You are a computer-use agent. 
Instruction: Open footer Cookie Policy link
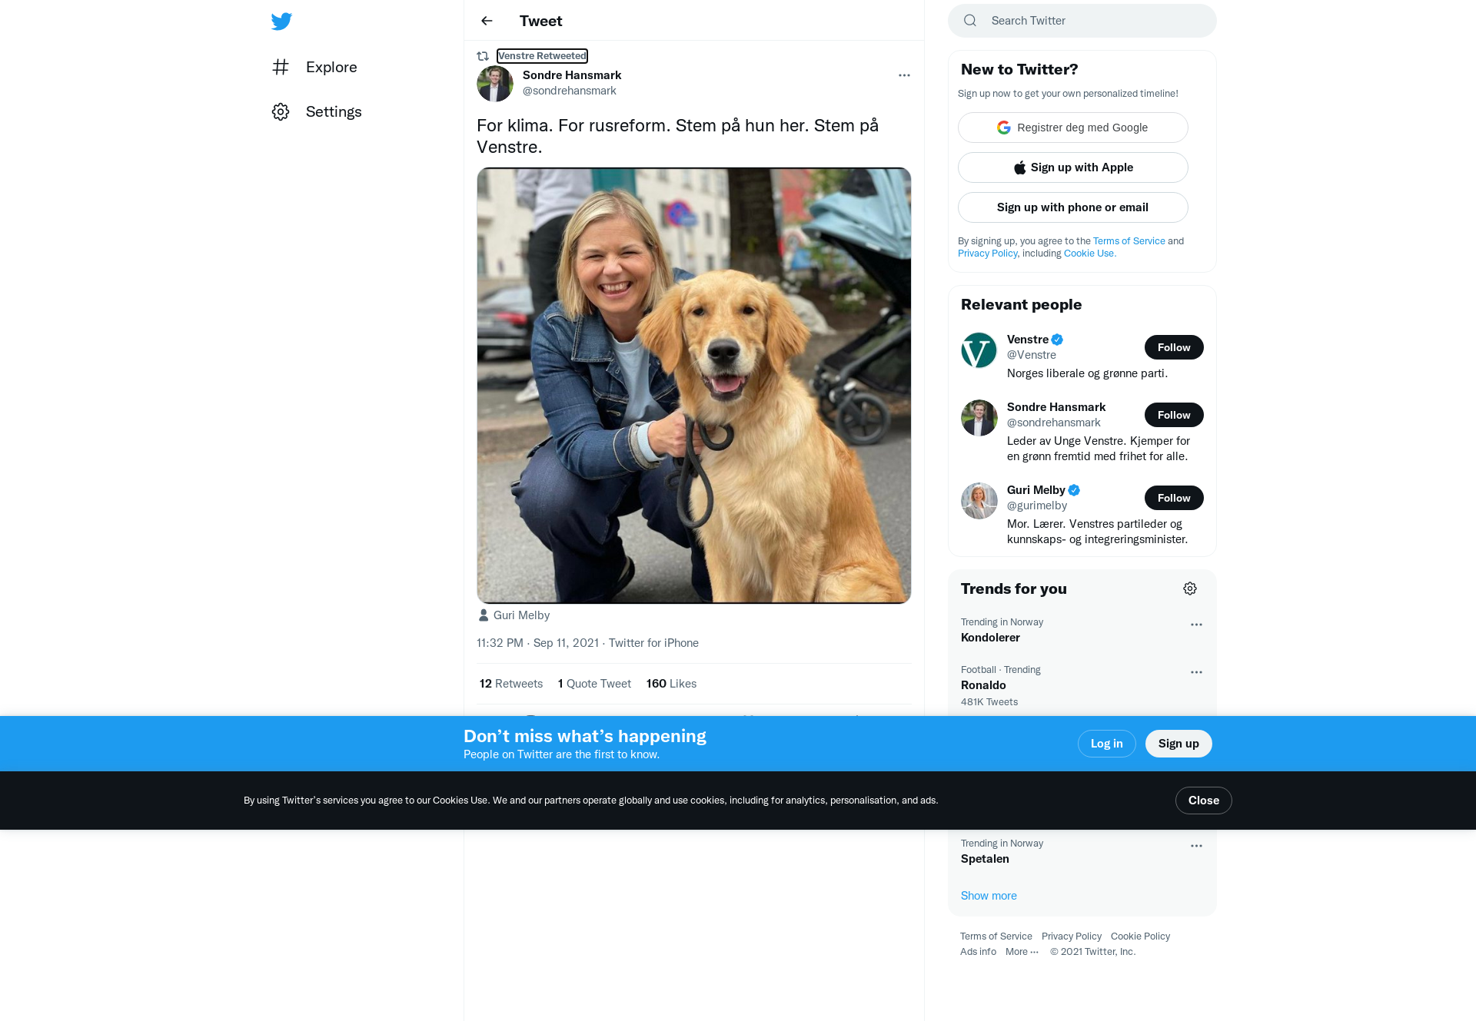tap(1140, 936)
